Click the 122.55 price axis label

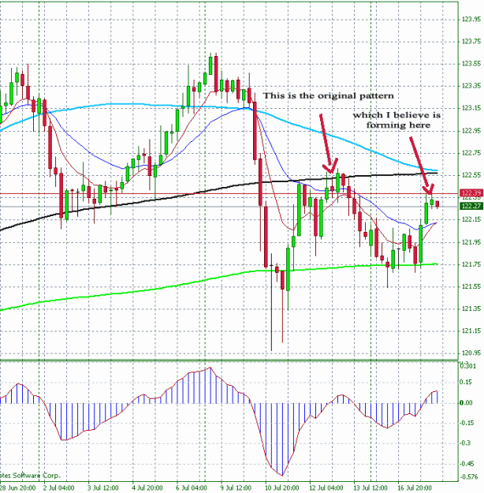(x=471, y=175)
